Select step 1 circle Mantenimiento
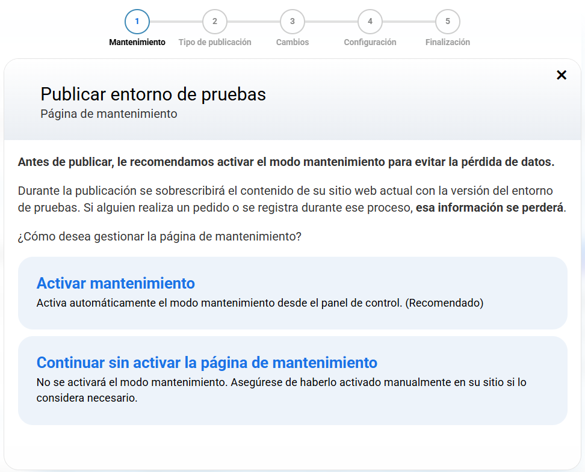This screenshot has height=472, width=585. tap(137, 21)
